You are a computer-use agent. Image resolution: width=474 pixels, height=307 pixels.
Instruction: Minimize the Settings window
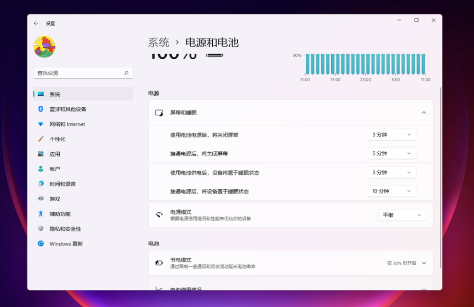click(399, 20)
